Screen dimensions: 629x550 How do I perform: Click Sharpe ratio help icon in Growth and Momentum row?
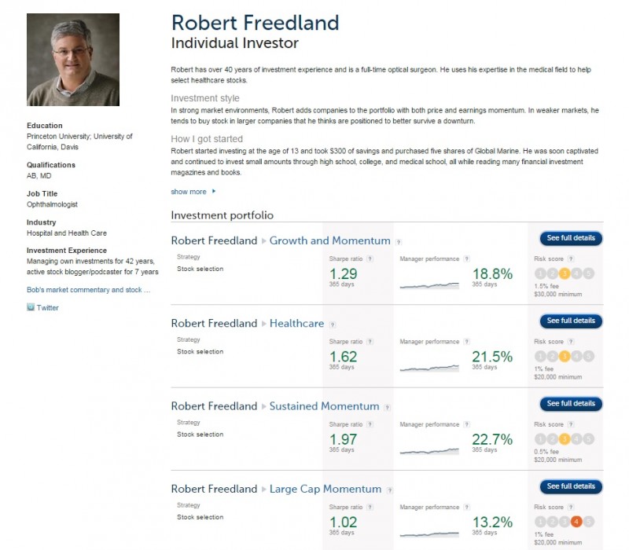tap(370, 258)
